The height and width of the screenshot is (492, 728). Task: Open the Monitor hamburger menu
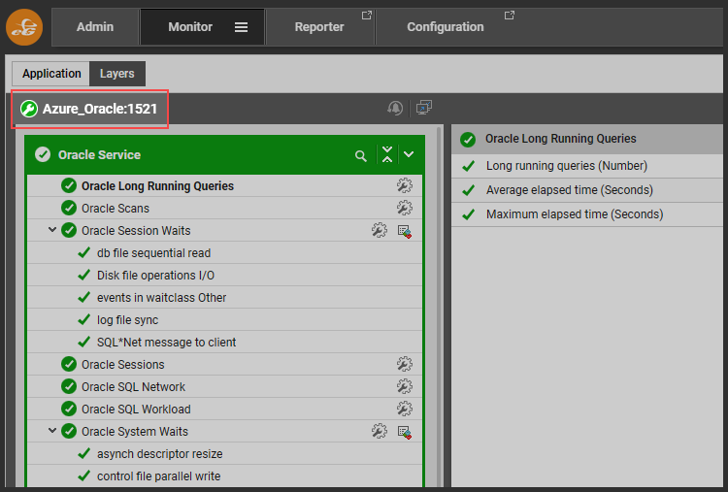(241, 27)
